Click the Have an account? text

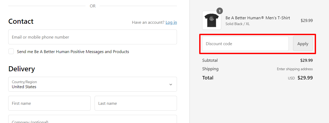[x=148, y=22]
